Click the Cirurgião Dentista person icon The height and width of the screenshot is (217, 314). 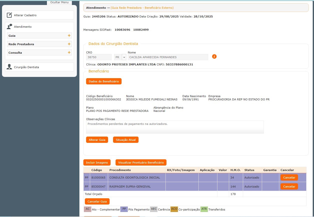(9, 67)
